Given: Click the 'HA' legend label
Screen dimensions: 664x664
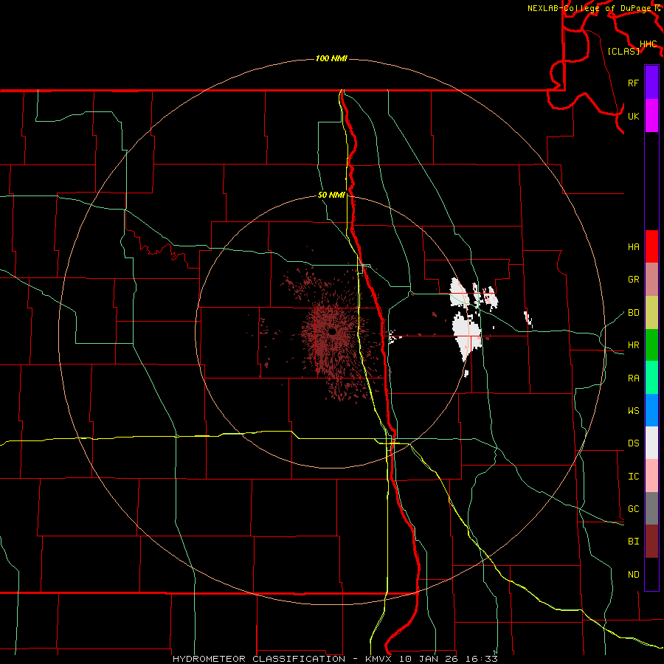Looking at the screenshot, I should (x=633, y=247).
